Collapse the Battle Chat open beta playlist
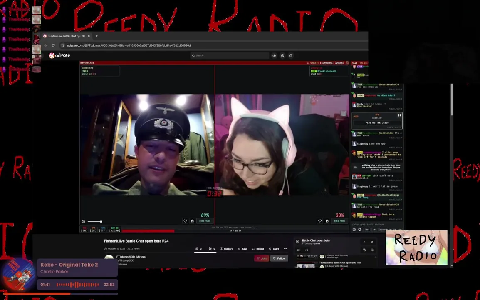The width and height of the screenshot is (480, 300). pos(364,242)
